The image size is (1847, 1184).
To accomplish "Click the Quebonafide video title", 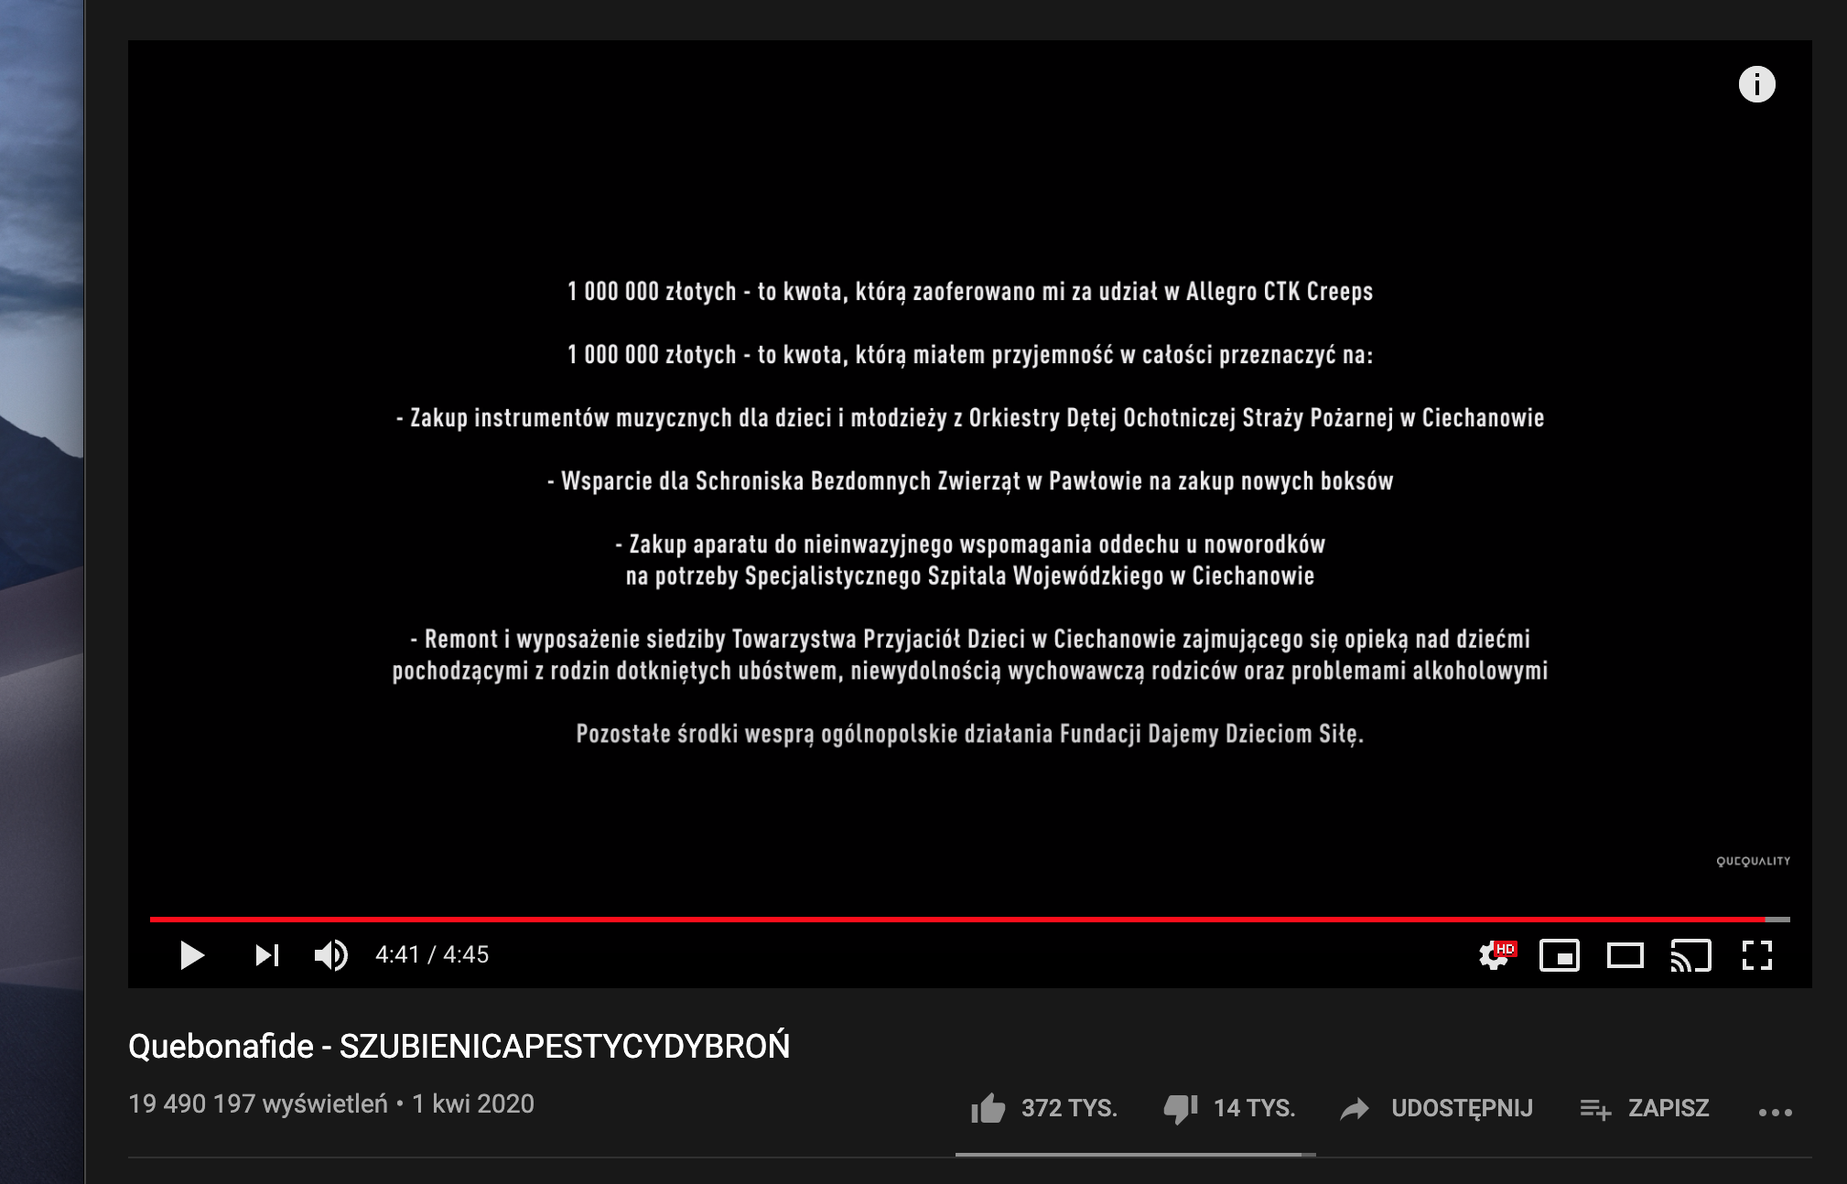I will coord(459,1046).
